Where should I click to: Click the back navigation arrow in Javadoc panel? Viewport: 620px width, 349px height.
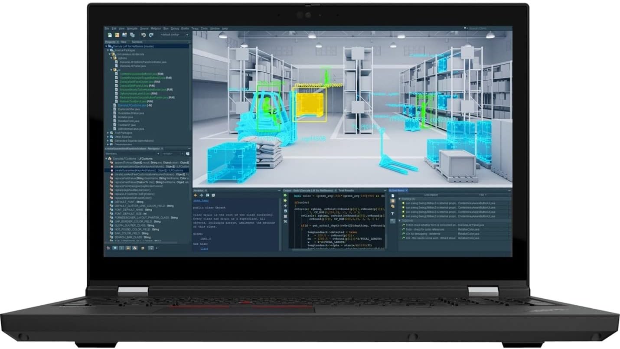pos(196,195)
